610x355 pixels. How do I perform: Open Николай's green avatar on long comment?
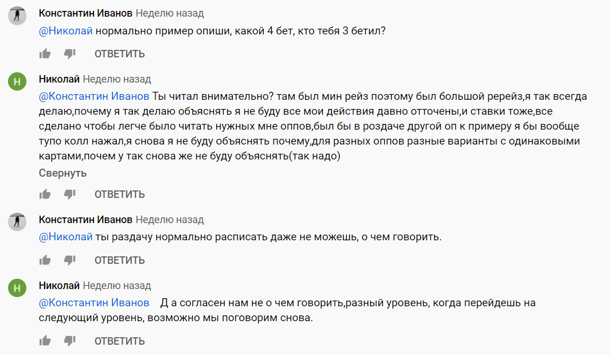point(17,82)
